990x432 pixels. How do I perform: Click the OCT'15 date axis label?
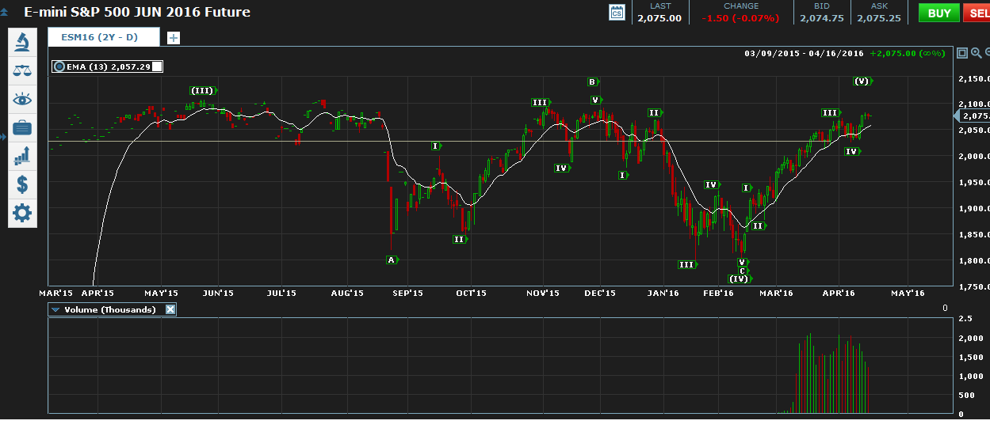471,293
